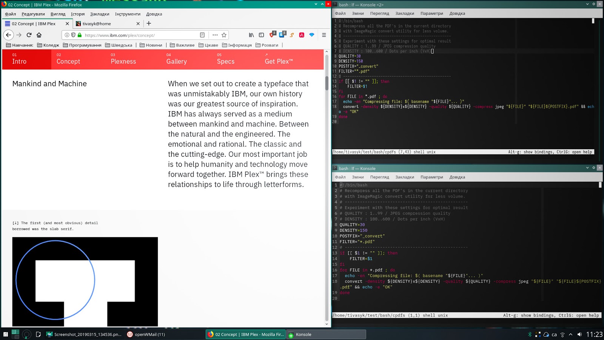604x340 pixels.
Task: Open Зміни menu in Konsole <2> window
Action: [x=358, y=13]
